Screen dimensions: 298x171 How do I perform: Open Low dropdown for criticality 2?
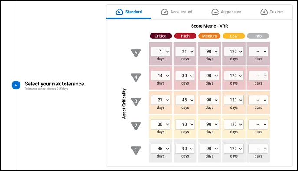tap(234, 124)
